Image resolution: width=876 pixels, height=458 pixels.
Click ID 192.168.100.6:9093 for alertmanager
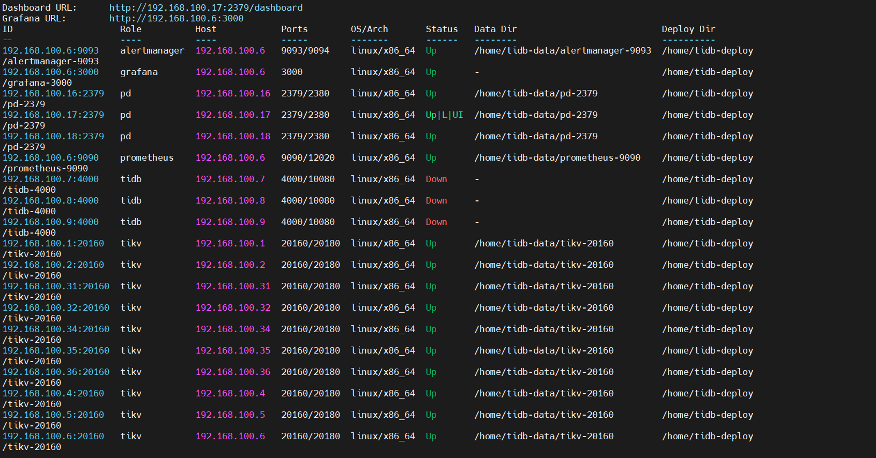50,50
